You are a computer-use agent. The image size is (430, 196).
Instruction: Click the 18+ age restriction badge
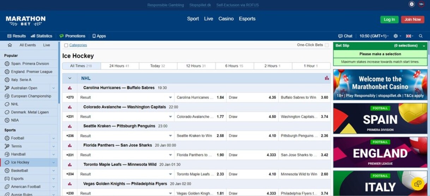(421, 4)
